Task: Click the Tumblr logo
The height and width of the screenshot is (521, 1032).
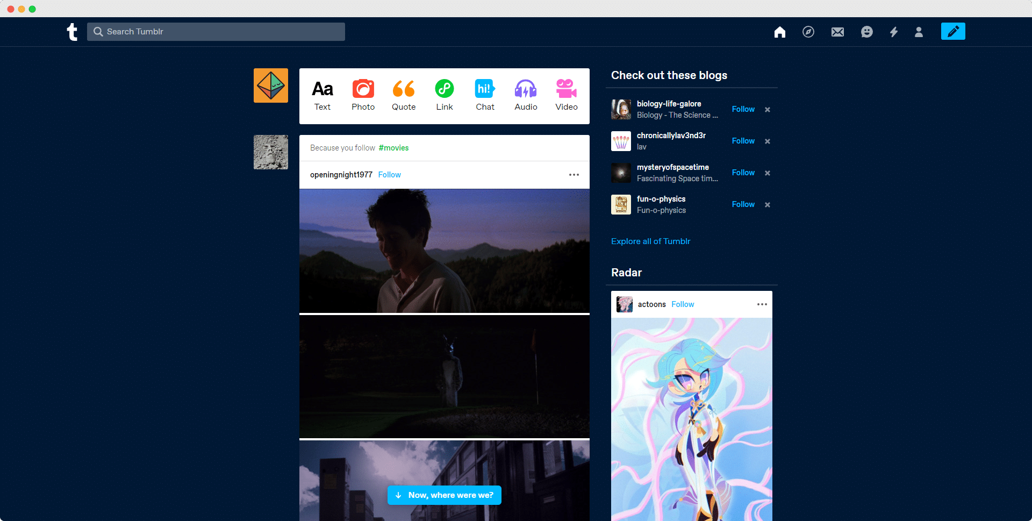Action: pyautogui.click(x=72, y=32)
